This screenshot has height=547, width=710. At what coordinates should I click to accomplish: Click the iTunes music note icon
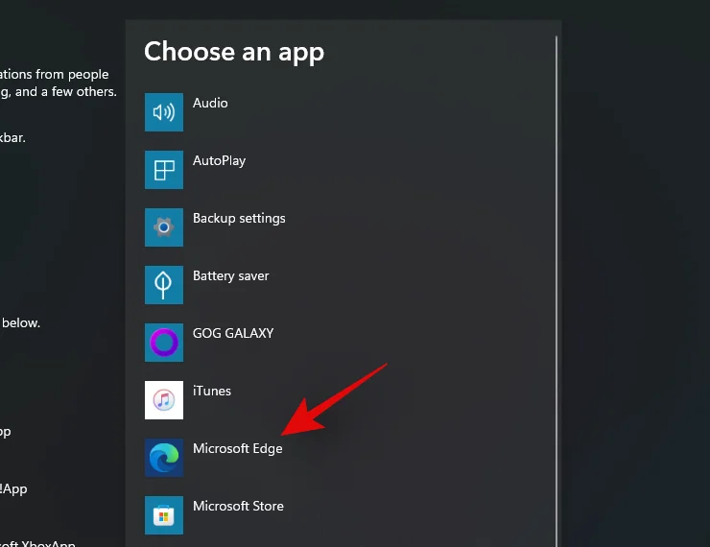(x=164, y=400)
